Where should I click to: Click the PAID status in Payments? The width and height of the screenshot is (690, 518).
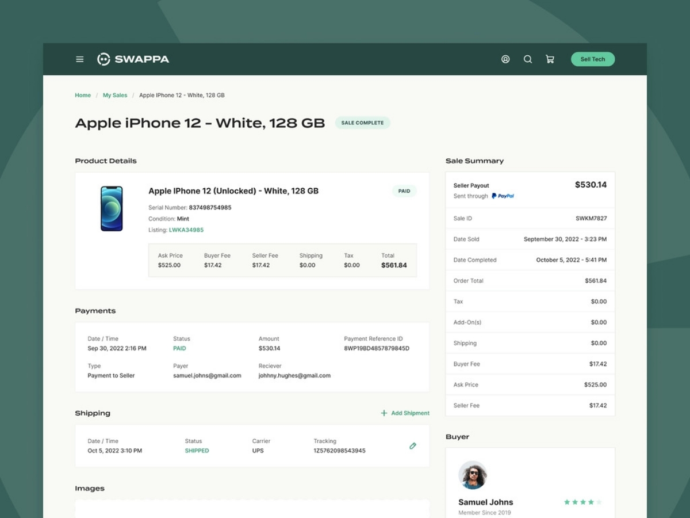[x=179, y=349]
